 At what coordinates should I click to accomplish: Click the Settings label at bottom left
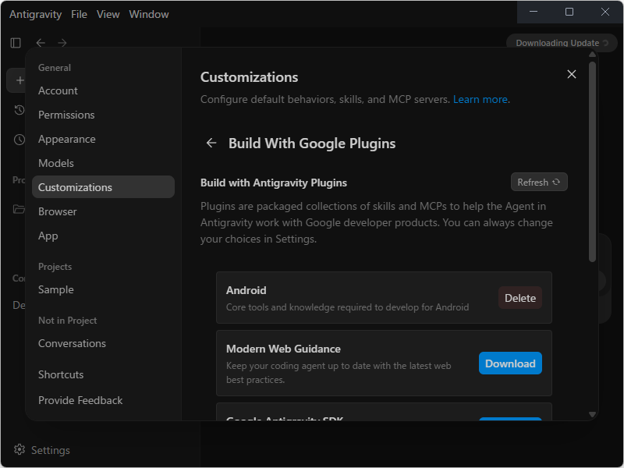[51, 450]
